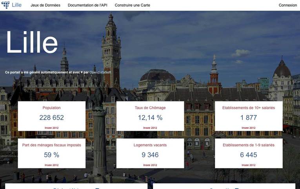
Task: Click the Connexion login link
Action: (287, 5)
